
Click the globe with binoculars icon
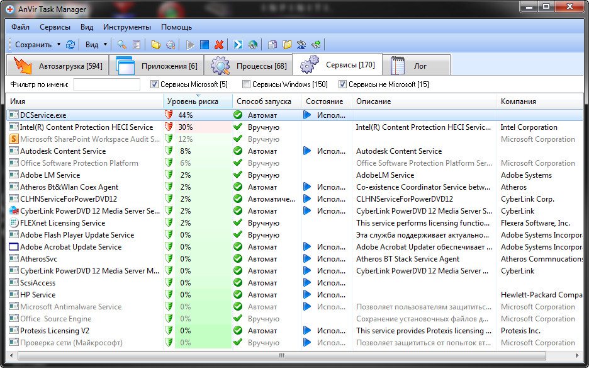click(253, 45)
